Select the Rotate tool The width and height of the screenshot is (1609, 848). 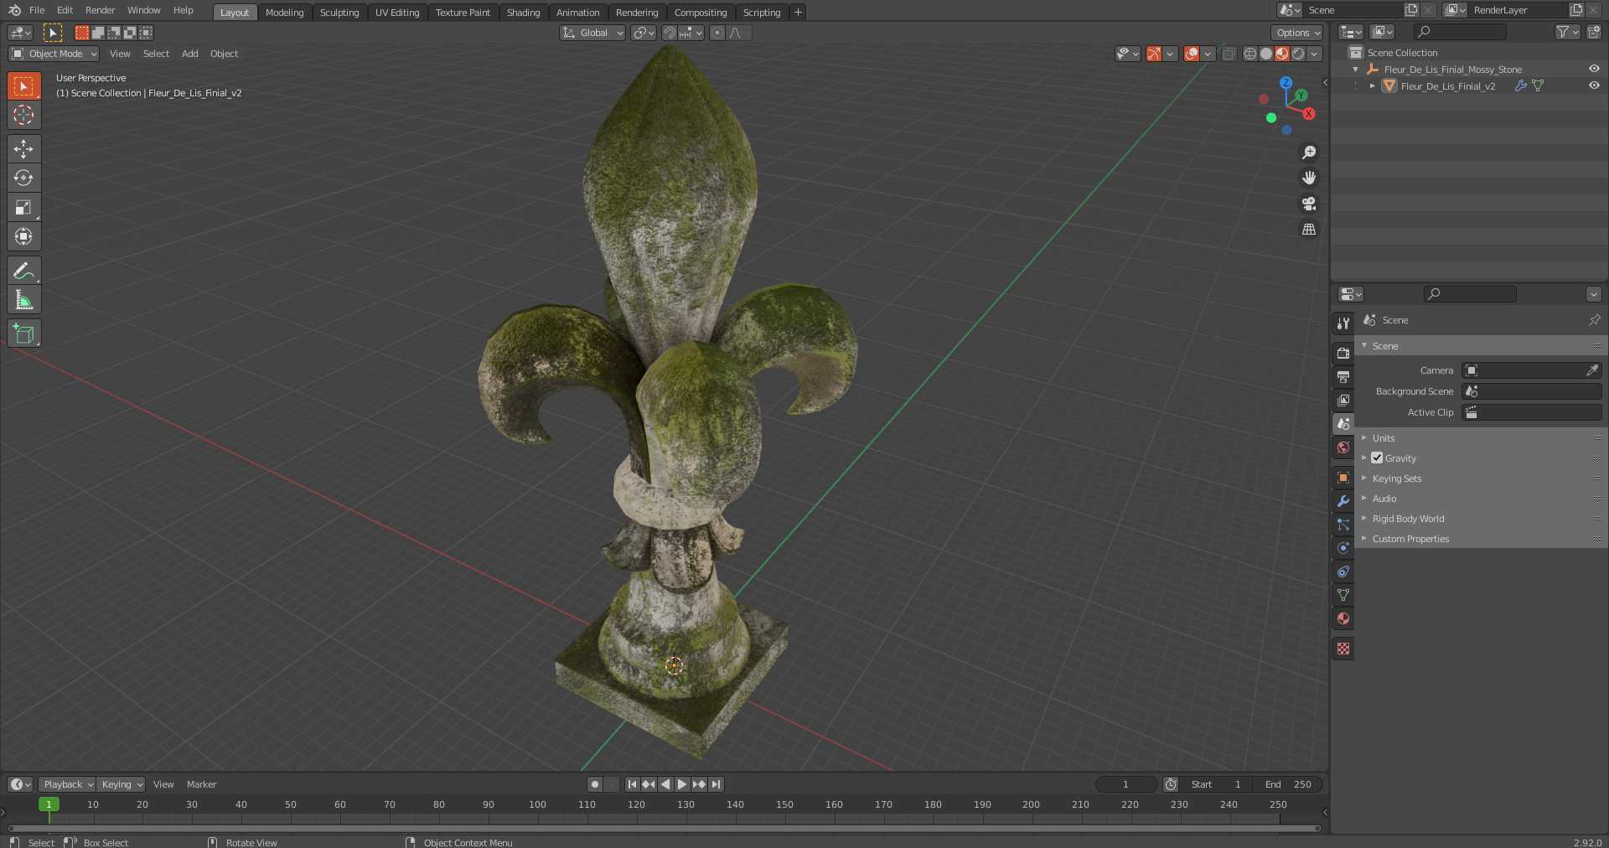tap(23, 178)
